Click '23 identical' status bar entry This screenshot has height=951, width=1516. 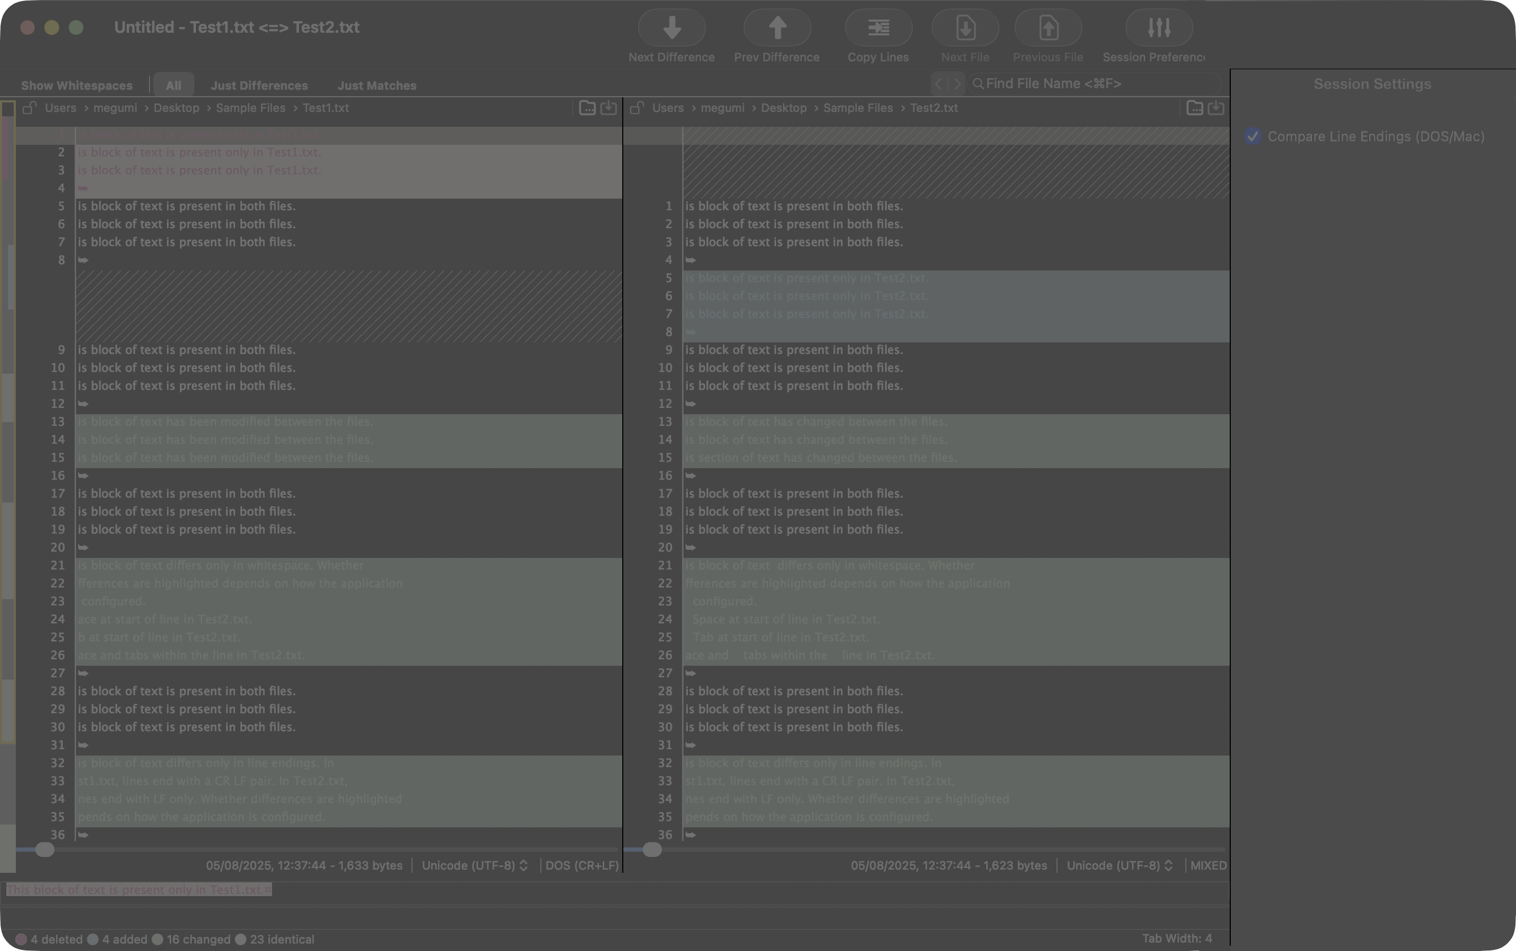point(274,939)
